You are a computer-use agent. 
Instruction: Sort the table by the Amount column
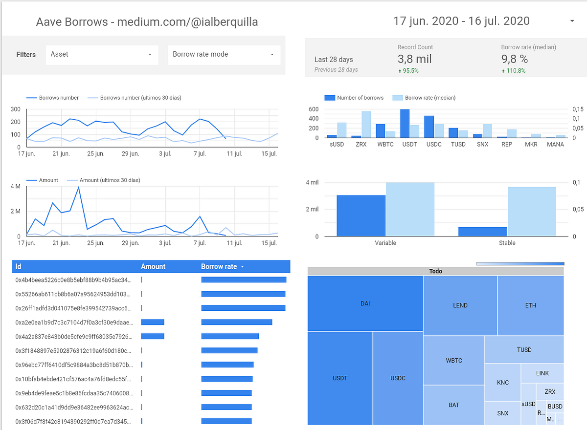point(153,266)
